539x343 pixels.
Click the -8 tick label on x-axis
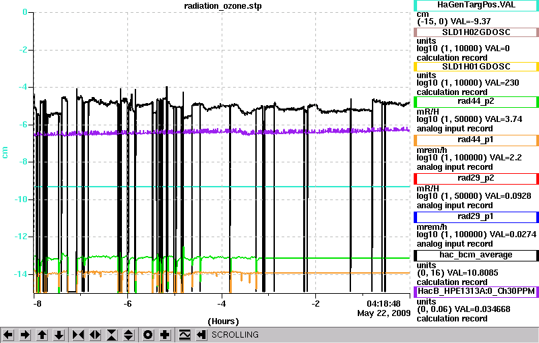point(37,304)
